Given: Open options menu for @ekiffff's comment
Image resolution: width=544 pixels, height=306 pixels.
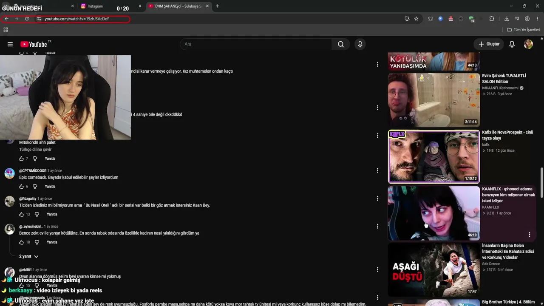Looking at the screenshot, I should tap(377, 270).
